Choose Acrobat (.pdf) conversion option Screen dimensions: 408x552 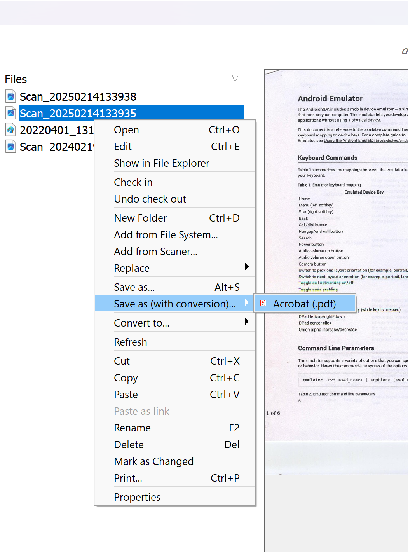coord(304,304)
